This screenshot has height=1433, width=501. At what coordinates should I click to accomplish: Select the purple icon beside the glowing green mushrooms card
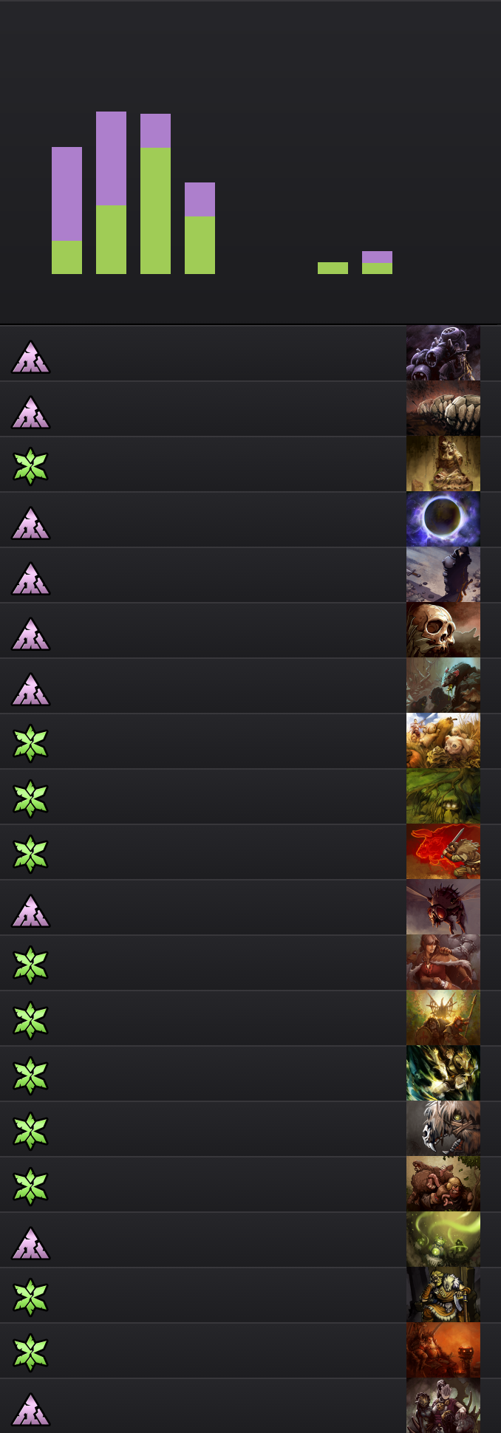pyautogui.click(x=31, y=1243)
